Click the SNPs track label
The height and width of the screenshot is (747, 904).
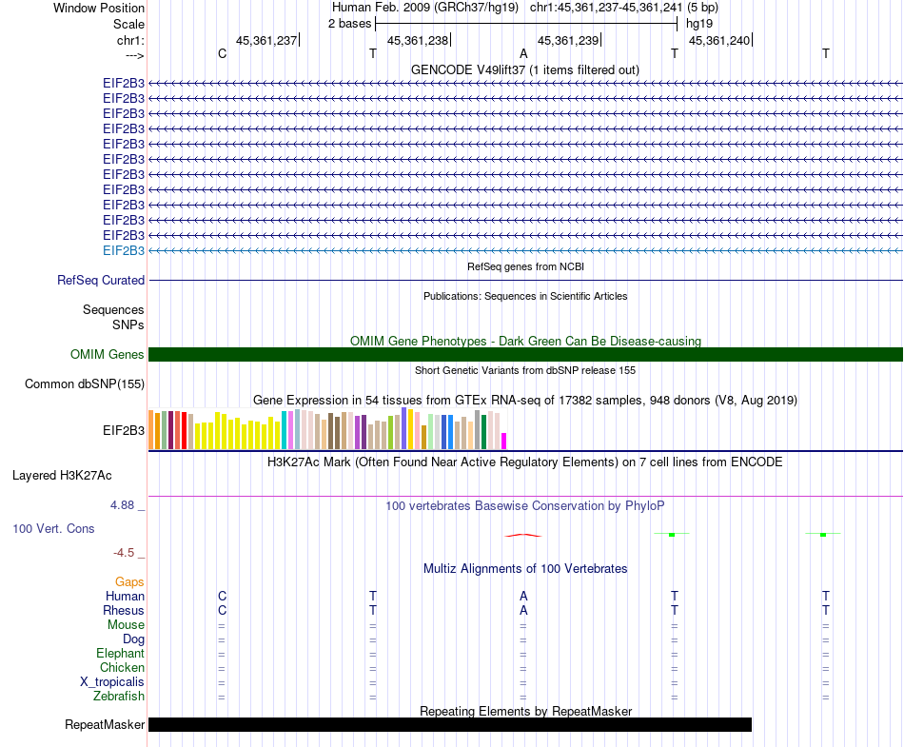tap(128, 324)
